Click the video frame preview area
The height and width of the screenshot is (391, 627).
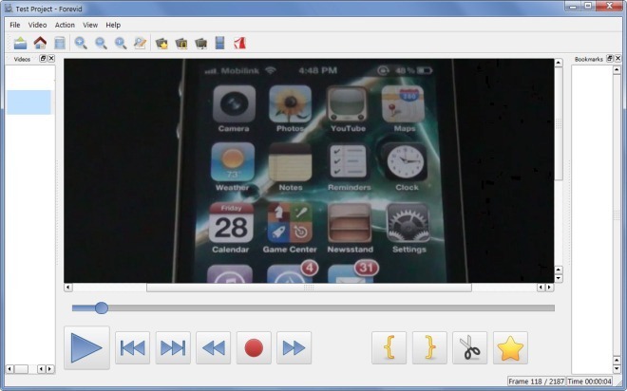click(309, 171)
